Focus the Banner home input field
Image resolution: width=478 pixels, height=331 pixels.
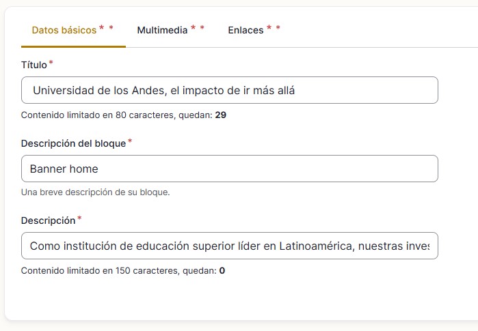229,169
